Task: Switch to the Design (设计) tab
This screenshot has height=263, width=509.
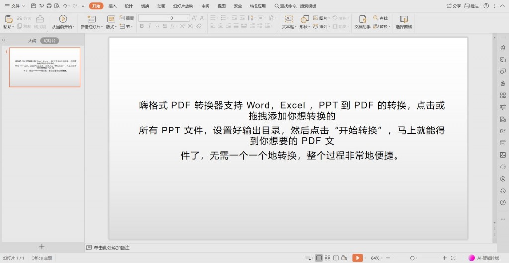Action: [129, 6]
